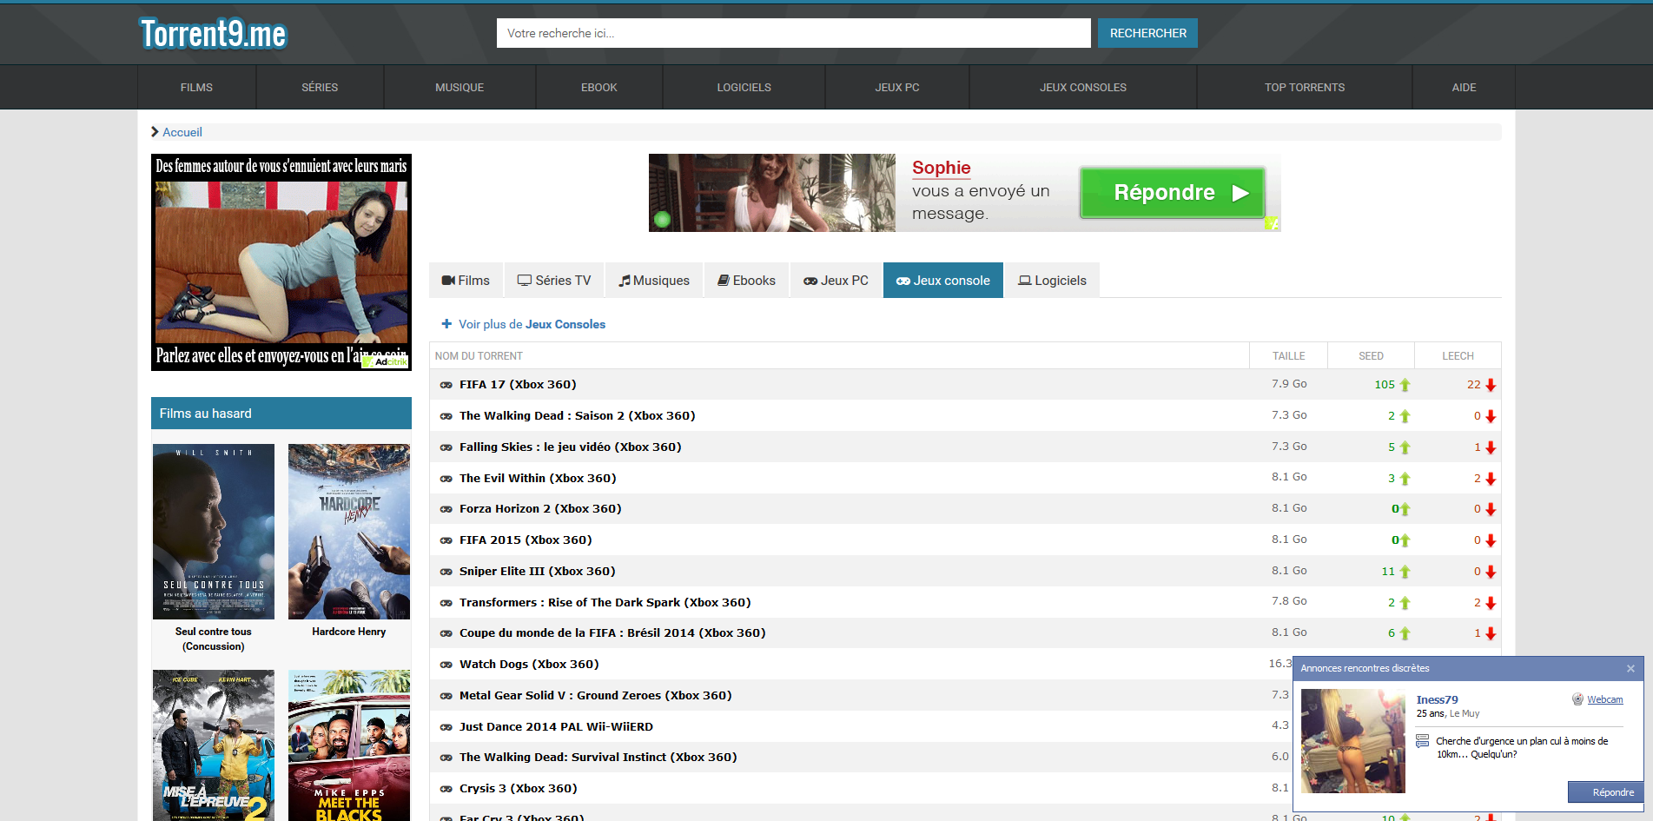Image resolution: width=1653 pixels, height=821 pixels.
Task: Click green seed arrow in FIFA 17 row
Action: coord(1405,385)
